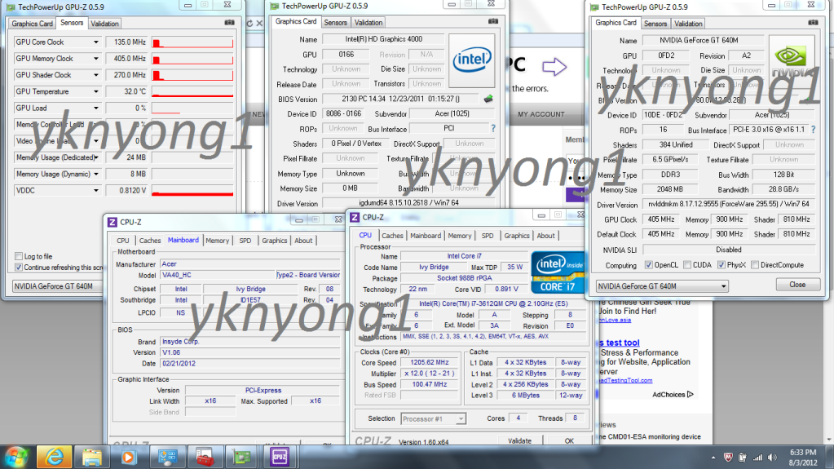
Task: Click the Close button in the NVIDIA GPU-Z window
Action: 797,285
